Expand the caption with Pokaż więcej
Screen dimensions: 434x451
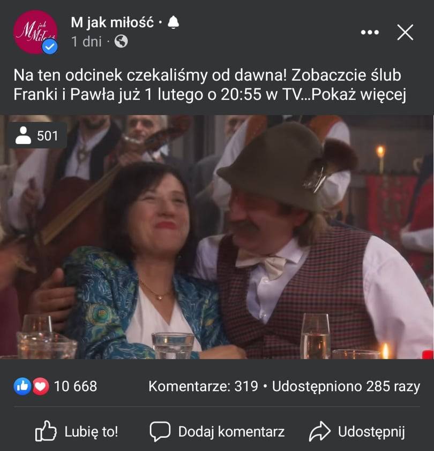click(x=359, y=94)
